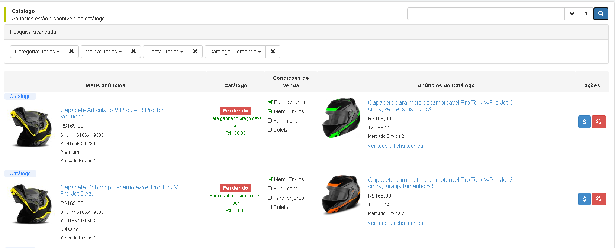The height and width of the screenshot is (248, 615).
Task: Click the Catálogo tag above the Vermelho listing
Action: pyautogui.click(x=20, y=96)
